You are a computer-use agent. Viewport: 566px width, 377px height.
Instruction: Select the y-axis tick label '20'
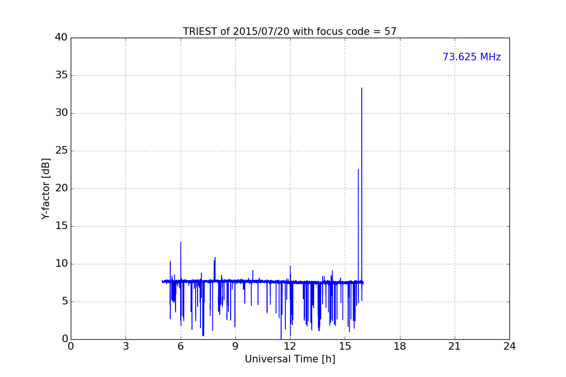[x=61, y=188]
